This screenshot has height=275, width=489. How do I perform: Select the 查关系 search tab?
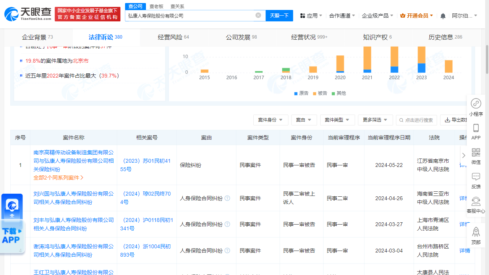[177, 6]
